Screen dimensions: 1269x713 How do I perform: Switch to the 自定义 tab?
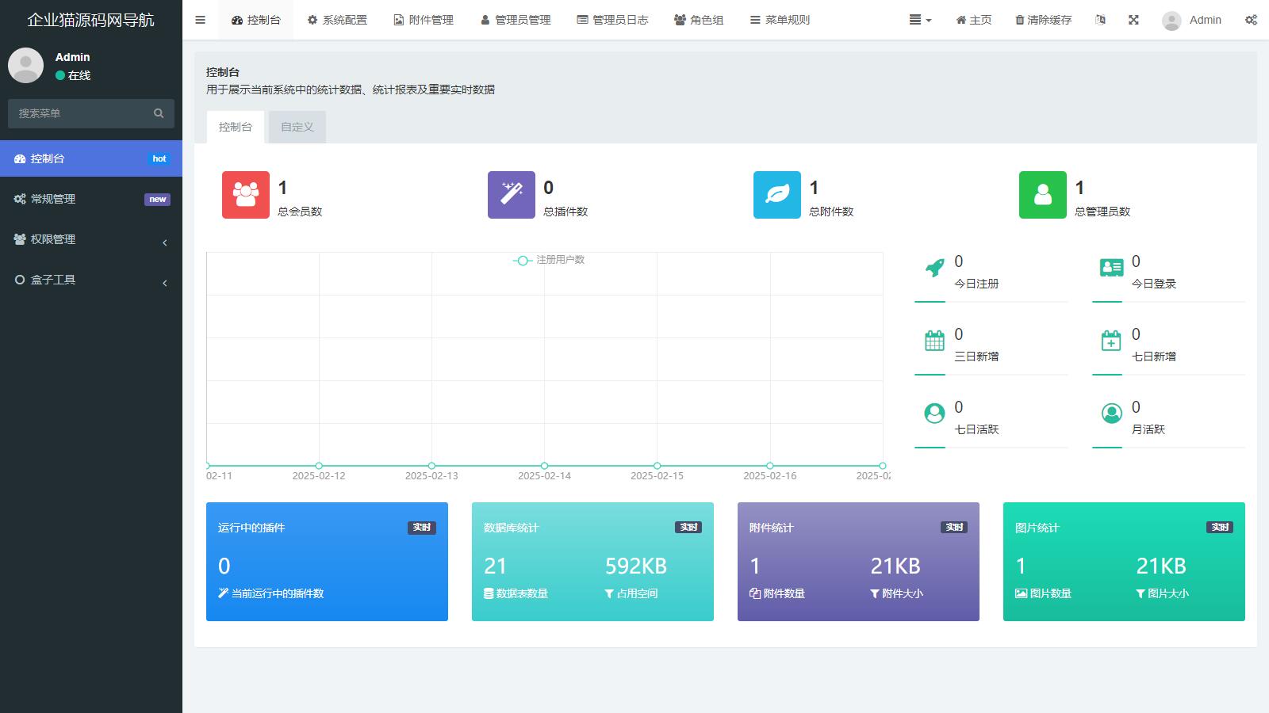tap(297, 127)
